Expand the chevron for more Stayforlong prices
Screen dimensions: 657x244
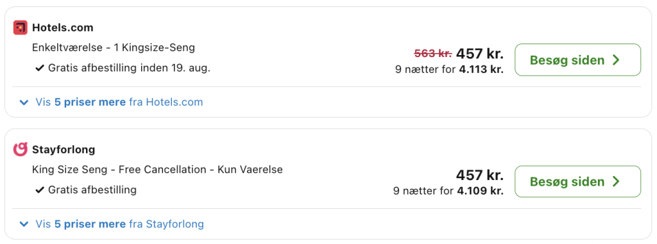point(24,224)
